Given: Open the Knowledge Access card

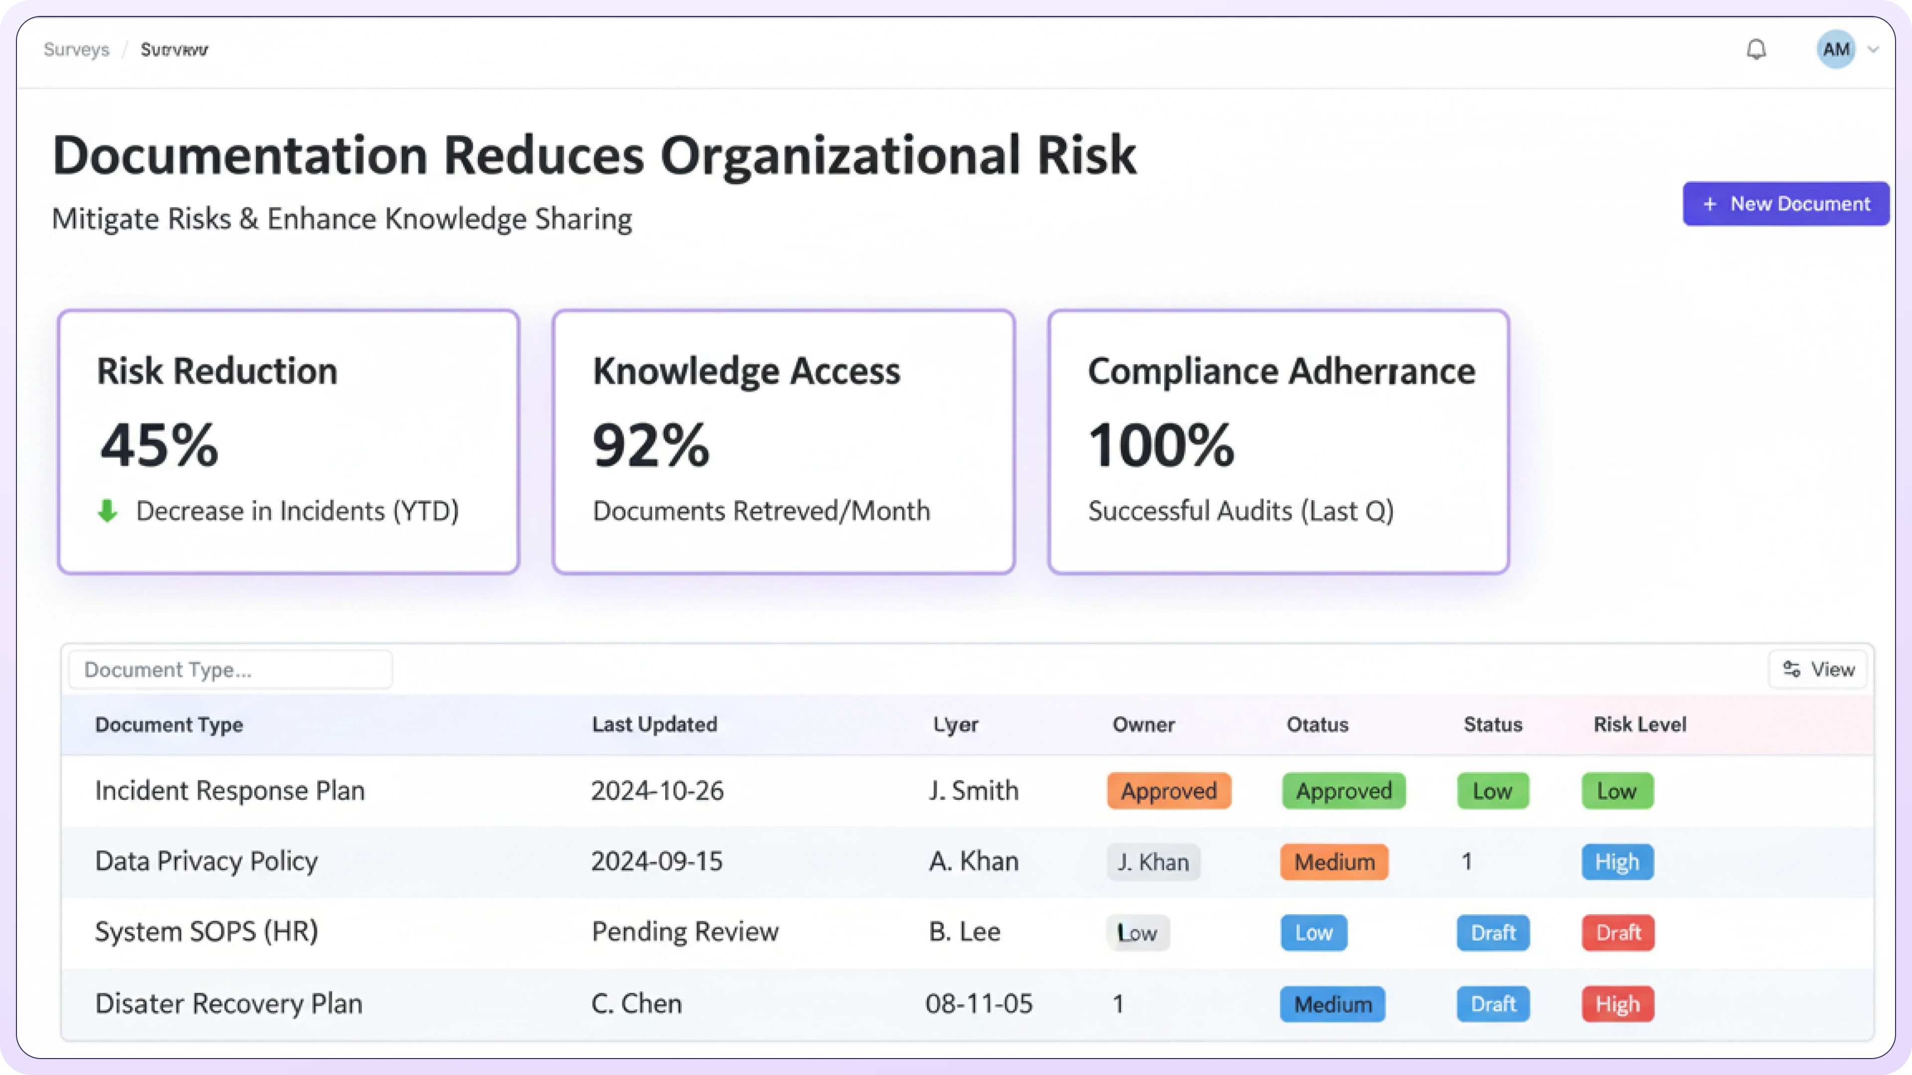Looking at the screenshot, I should 783,441.
